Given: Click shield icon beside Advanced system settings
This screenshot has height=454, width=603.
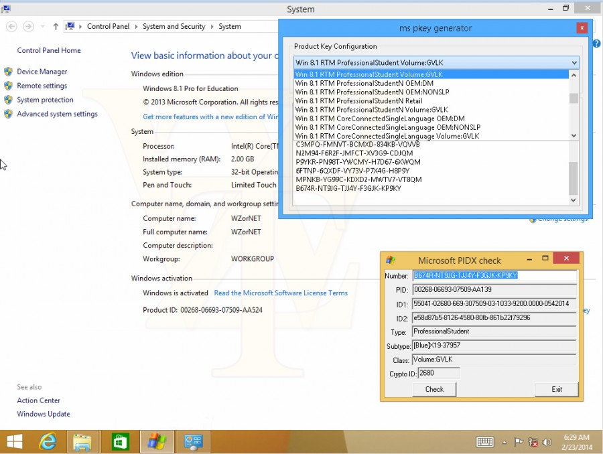Looking at the screenshot, I should 8,114.
